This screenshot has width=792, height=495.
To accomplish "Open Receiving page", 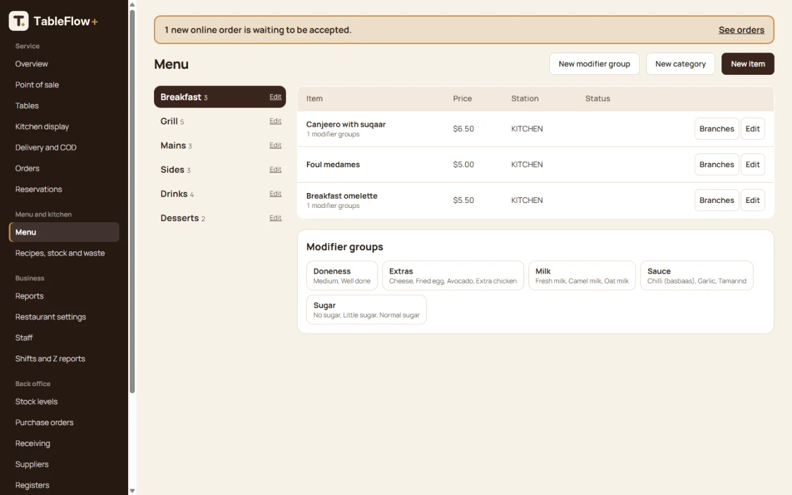I will tap(64, 444).
